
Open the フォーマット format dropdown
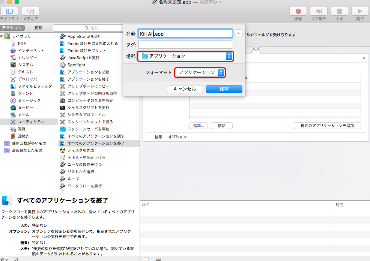(x=200, y=72)
